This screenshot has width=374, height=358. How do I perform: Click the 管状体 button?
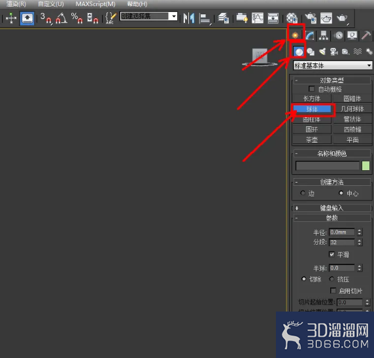pyautogui.click(x=352, y=119)
